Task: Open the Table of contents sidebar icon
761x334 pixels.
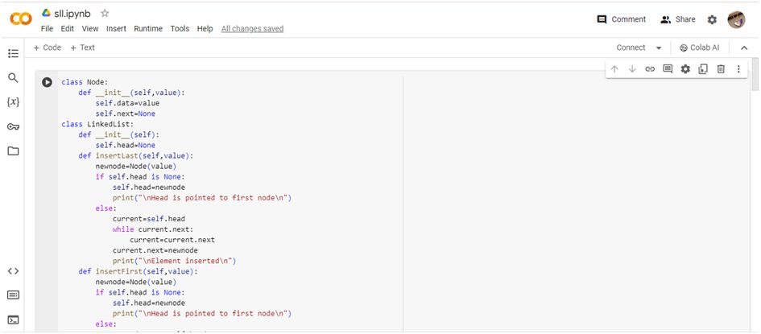Action: coord(13,54)
